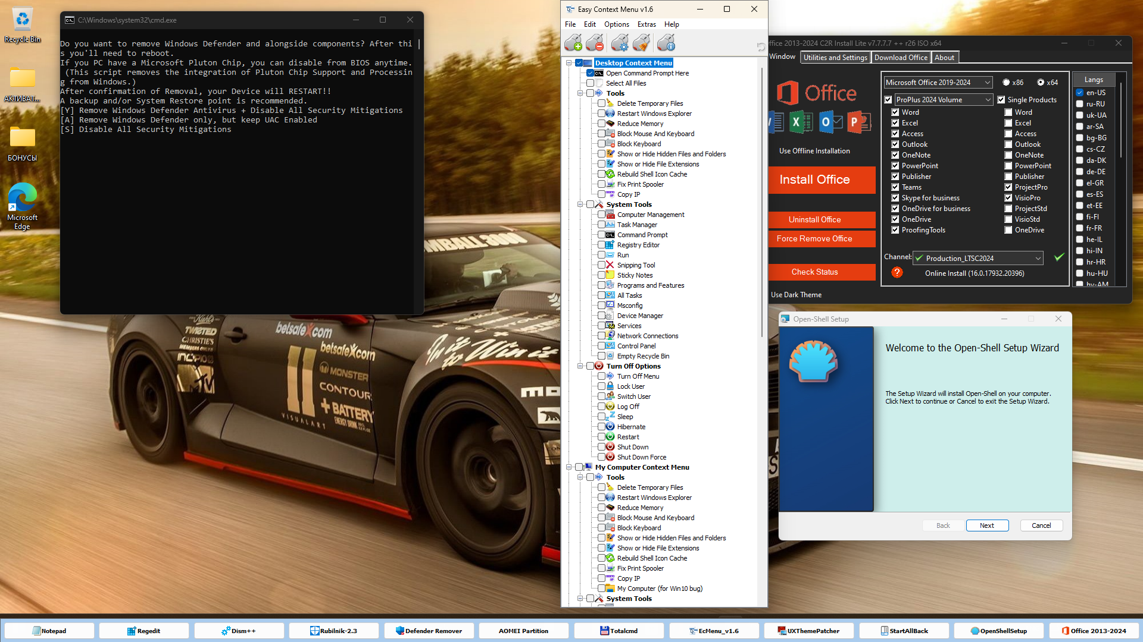Collapse the Tools group under My Computer Context Menu
The width and height of the screenshot is (1143, 642).
(x=580, y=477)
